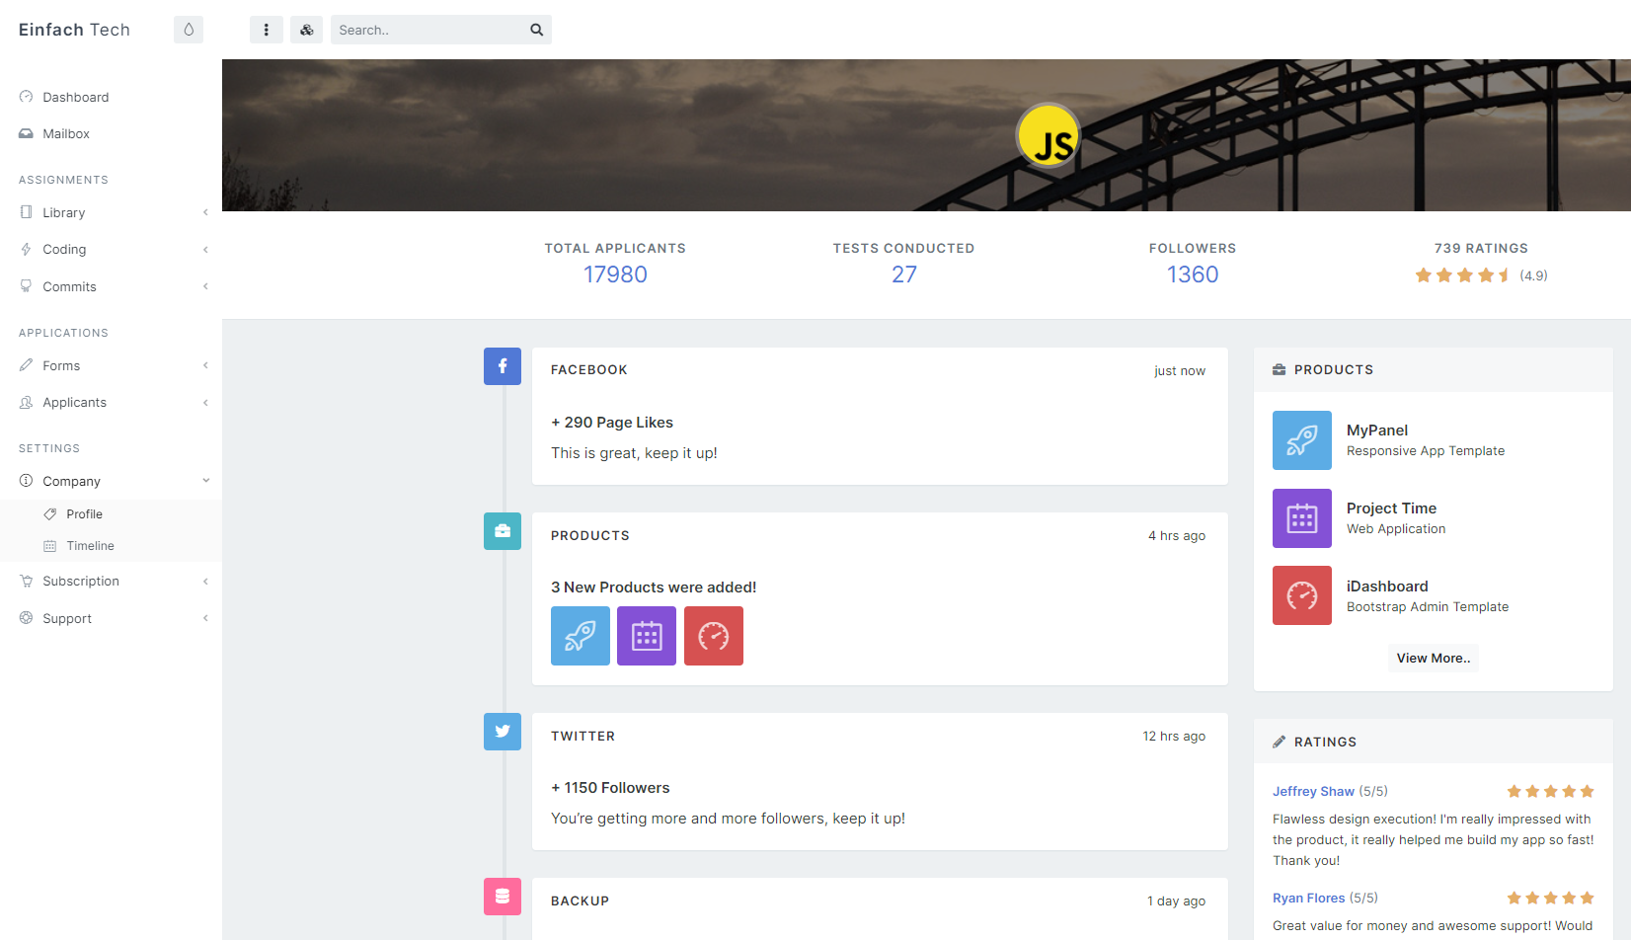This screenshot has height=940, width=1631.
Task: Click the Ratings pencil header icon
Action: [1280, 742]
